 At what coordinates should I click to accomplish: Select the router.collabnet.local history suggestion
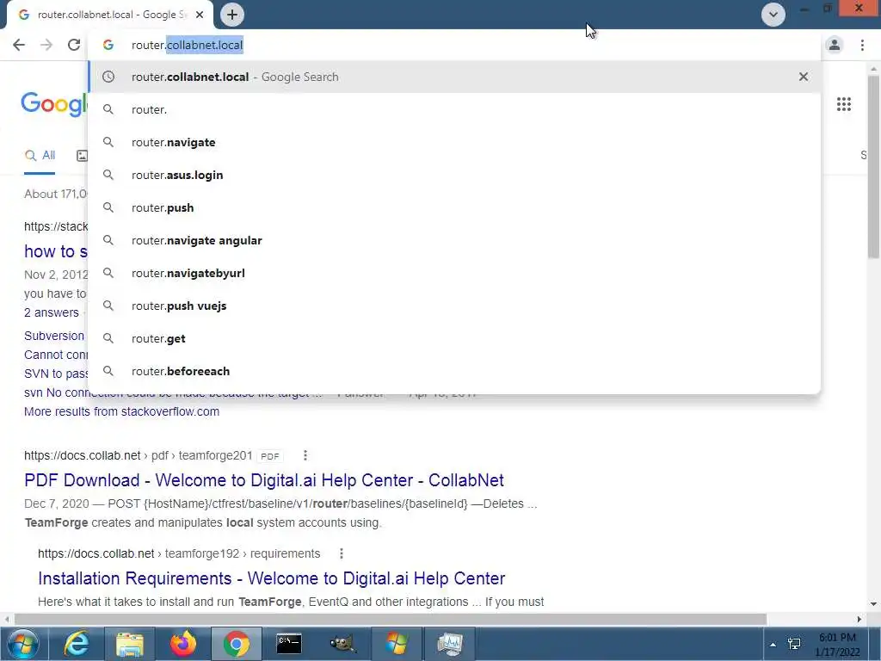click(454, 77)
